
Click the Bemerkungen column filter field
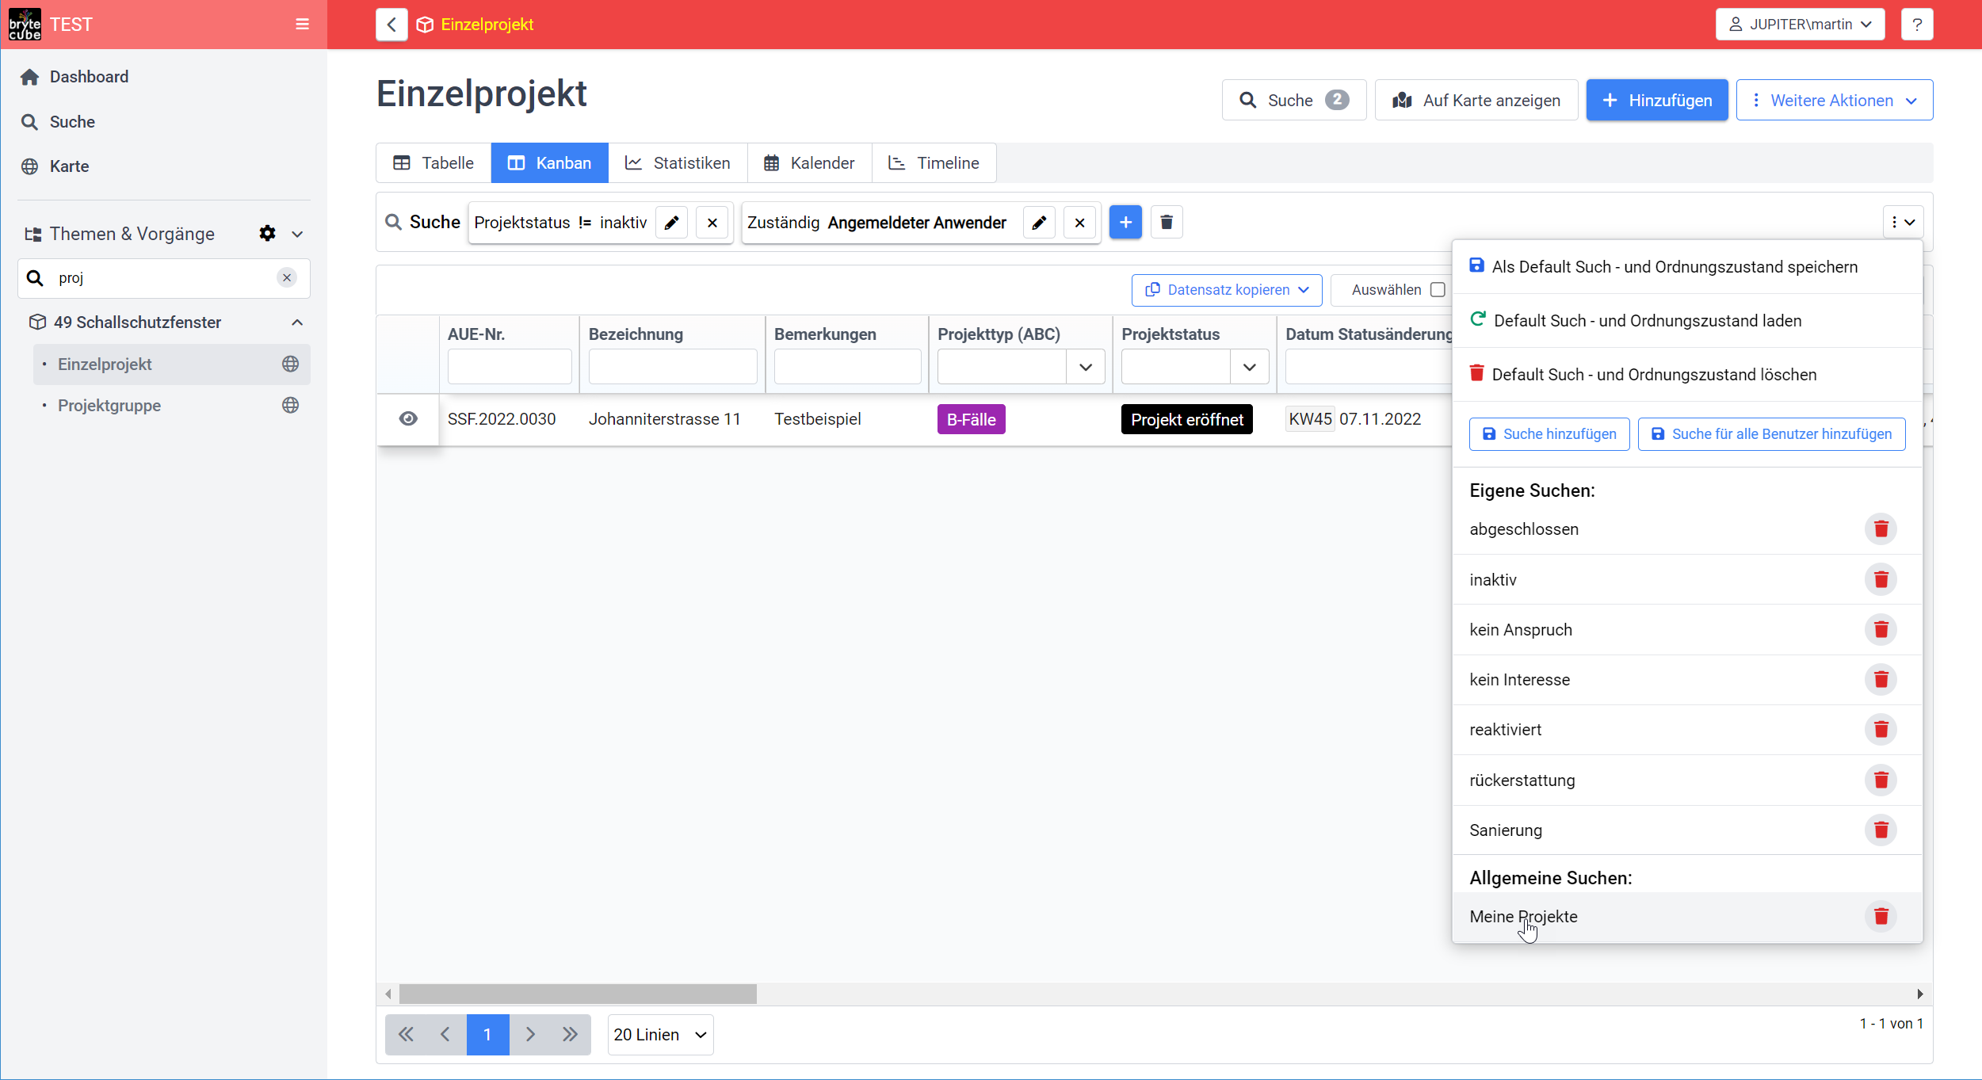click(847, 367)
